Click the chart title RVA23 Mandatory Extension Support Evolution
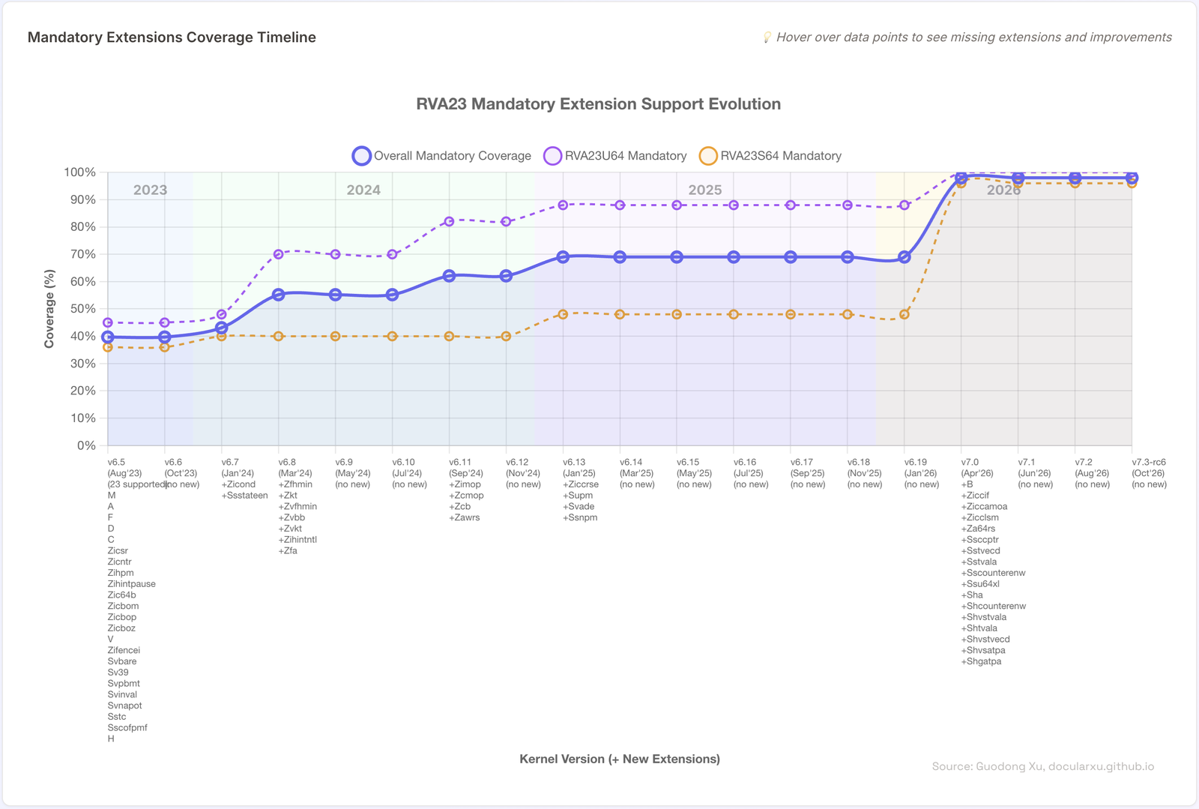Viewport: 1199px width, 809px height. (599, 104)
